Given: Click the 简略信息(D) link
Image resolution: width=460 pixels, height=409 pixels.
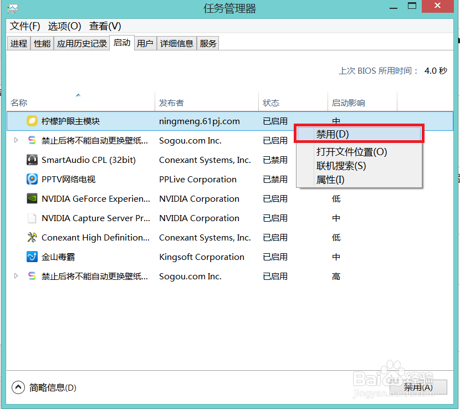Looking at the screenshot, I should pyautogui.click(x=53, y=387).
